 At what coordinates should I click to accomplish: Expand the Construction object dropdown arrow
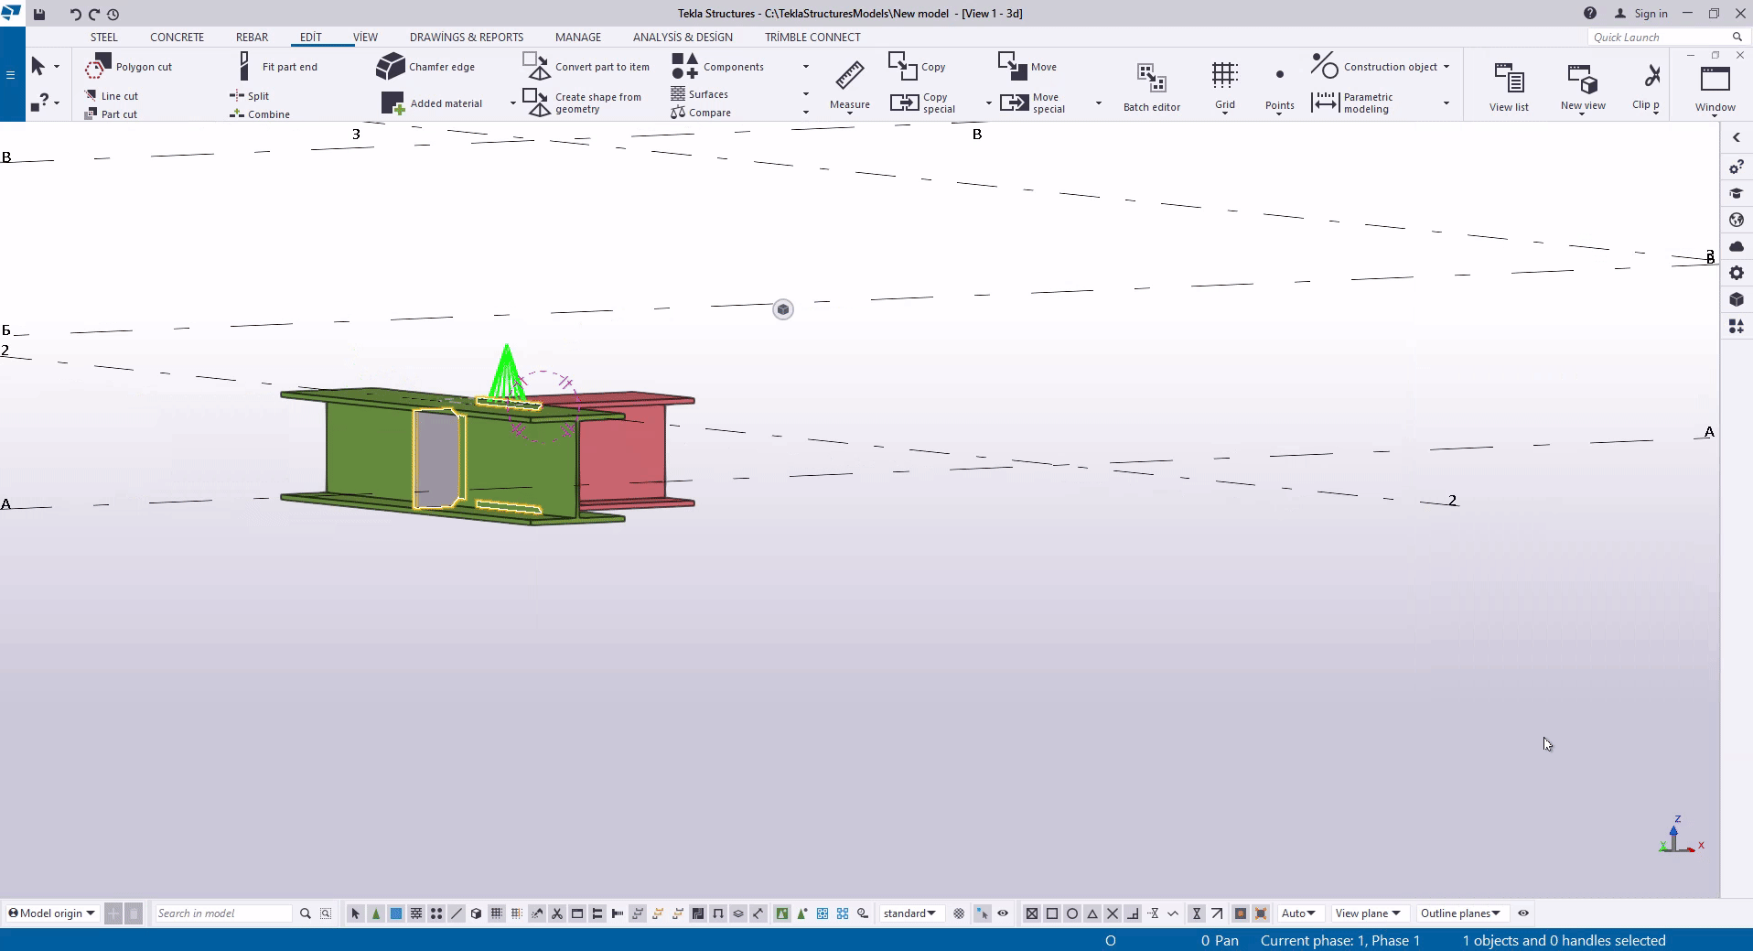(x=1446, y=67)
